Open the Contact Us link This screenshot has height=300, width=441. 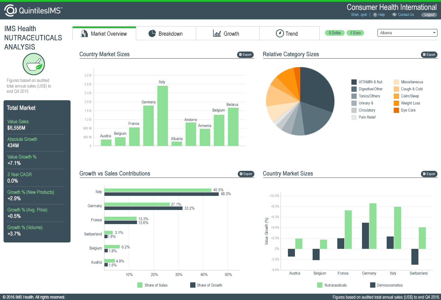tap(406, 15)
